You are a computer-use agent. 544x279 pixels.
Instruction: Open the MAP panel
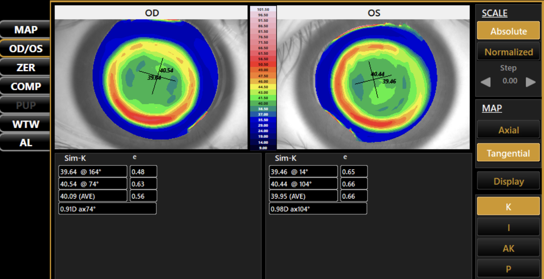tap(26, 29)
